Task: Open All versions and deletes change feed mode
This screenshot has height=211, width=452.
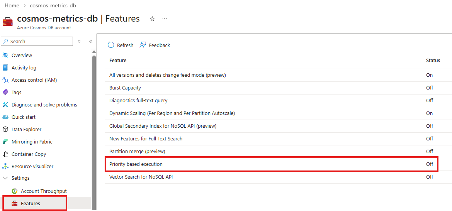Action: point(168,75)
